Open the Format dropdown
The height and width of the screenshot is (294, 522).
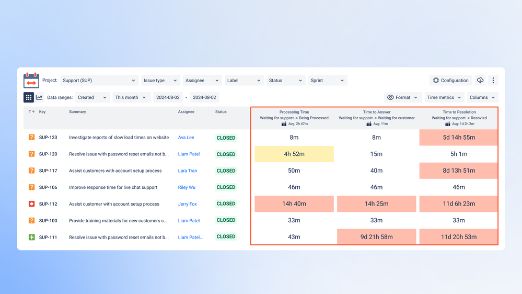pyautogui.click(x=403, y=97)
